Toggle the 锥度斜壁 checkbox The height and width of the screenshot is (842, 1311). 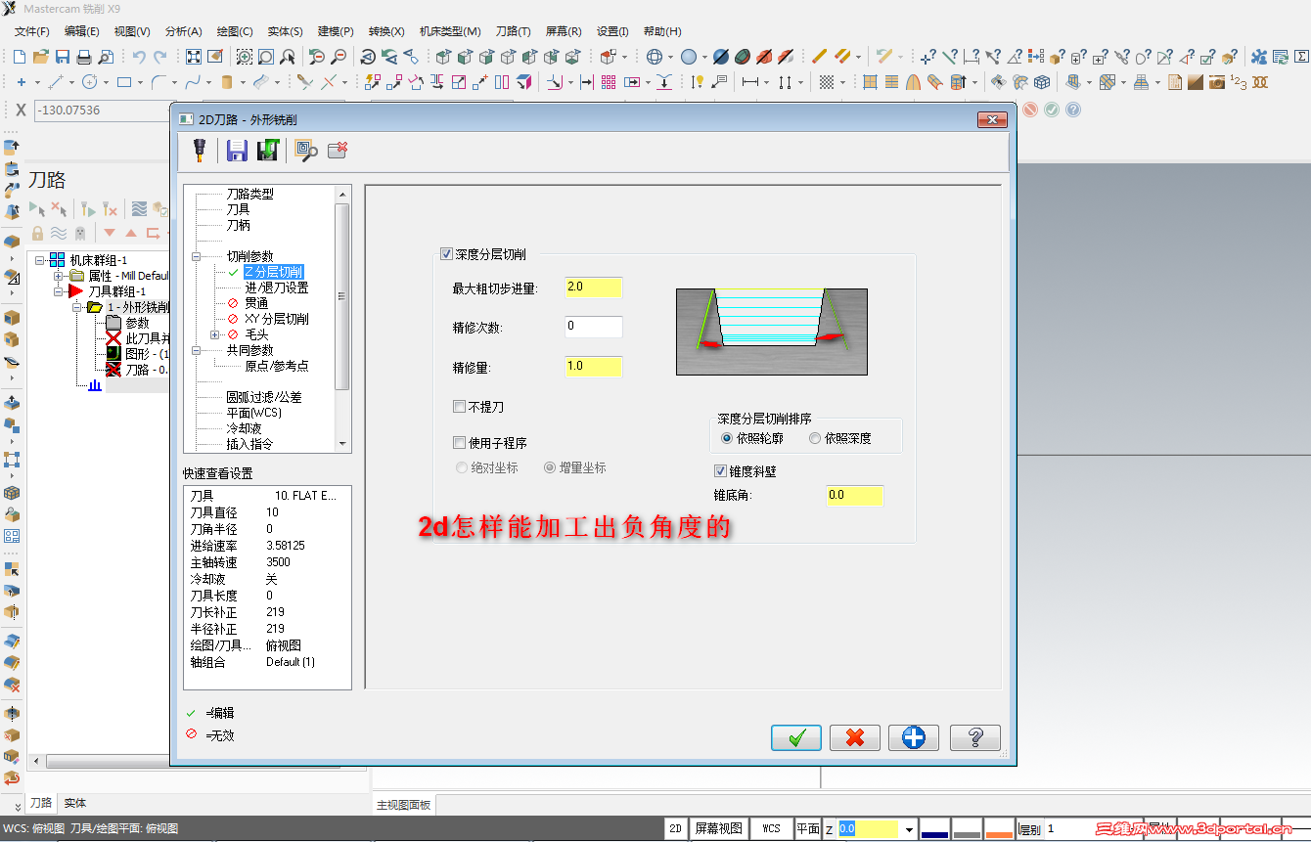tap(721, 470)
